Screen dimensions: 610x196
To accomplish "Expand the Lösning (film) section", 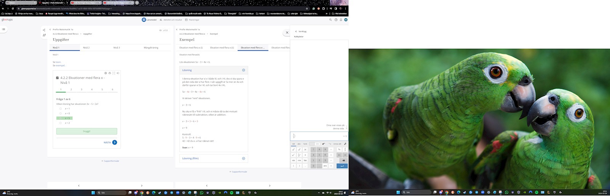I will point(243,158).
